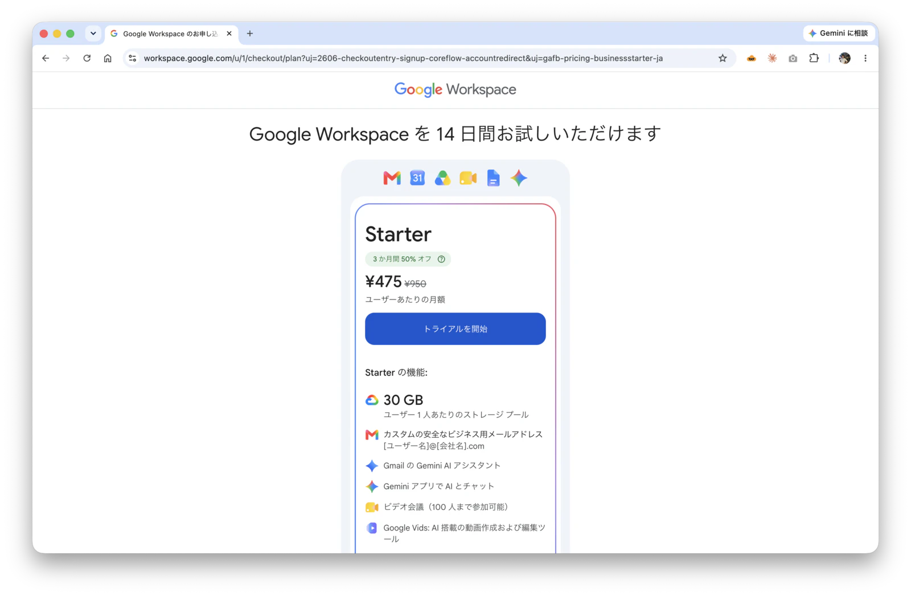Reload the page

(x=87, y=58)
